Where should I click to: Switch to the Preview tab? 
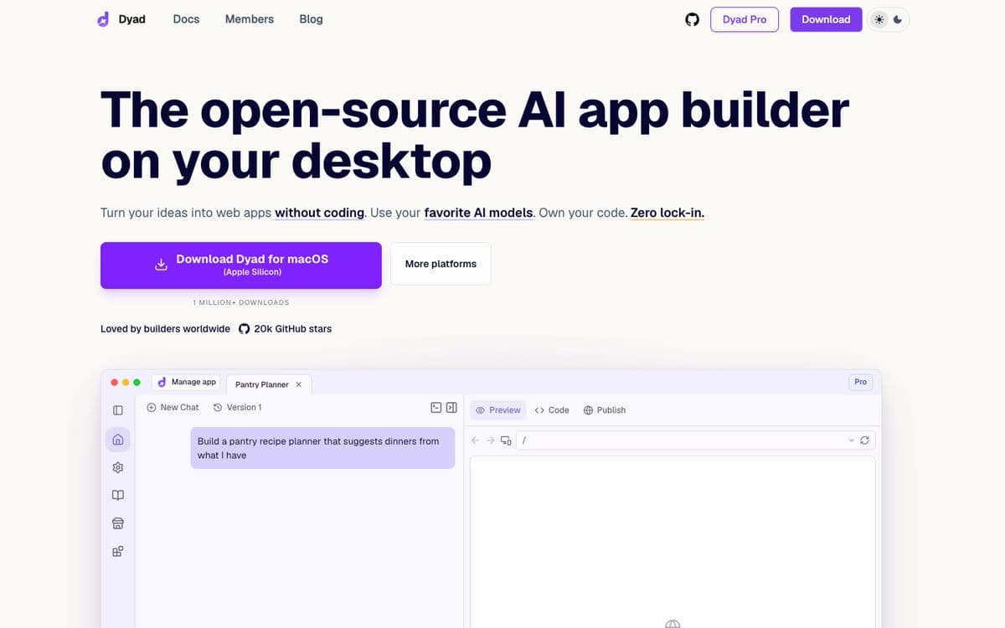pos(498,410)
